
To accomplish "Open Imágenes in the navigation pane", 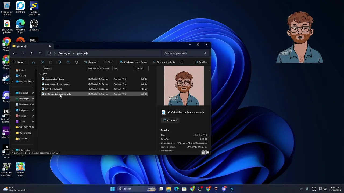I will tap(24, 110).
